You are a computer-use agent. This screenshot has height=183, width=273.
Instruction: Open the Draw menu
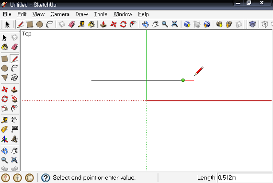(81, 14)
